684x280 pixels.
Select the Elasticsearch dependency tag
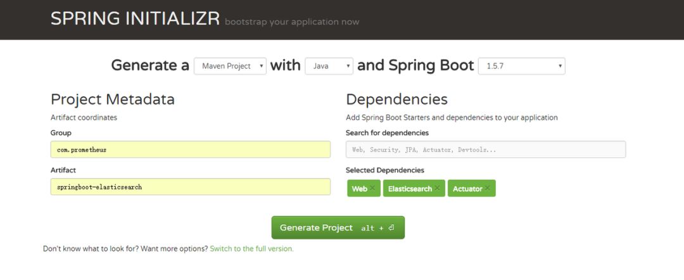point(414,188)
